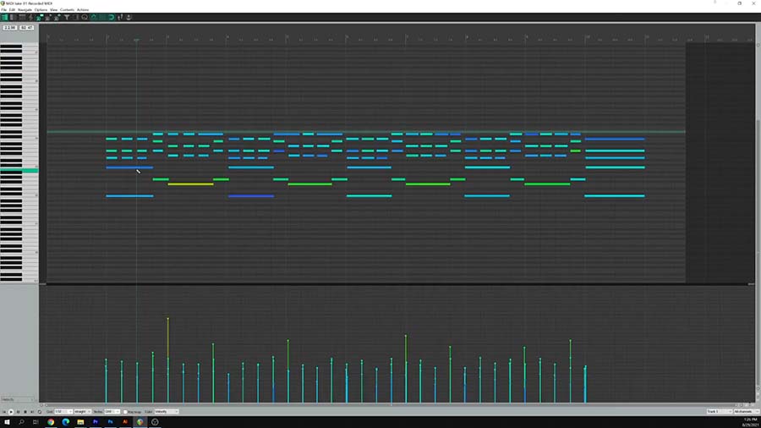Click the transport Stop button
The height and width of the screenshot is (428, 761).
(25, 412)
